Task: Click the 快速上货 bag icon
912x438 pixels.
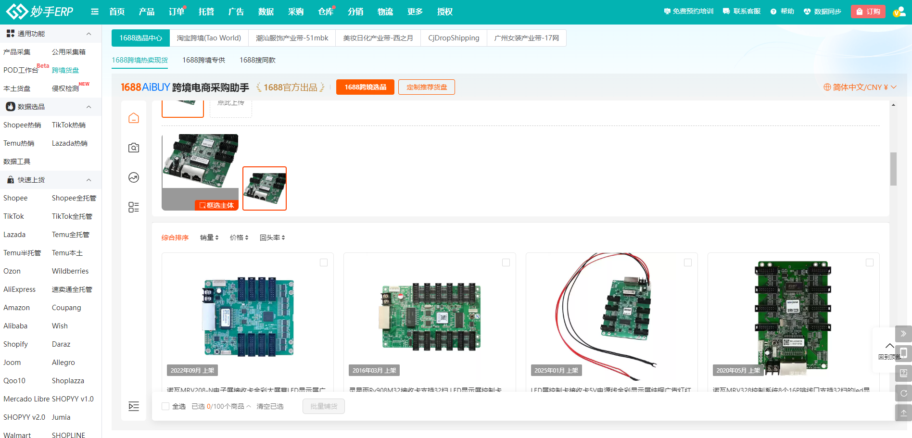Action: (x=11, y=180)
